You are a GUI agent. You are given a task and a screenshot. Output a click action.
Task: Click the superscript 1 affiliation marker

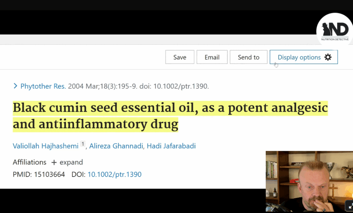pos(83,144)
